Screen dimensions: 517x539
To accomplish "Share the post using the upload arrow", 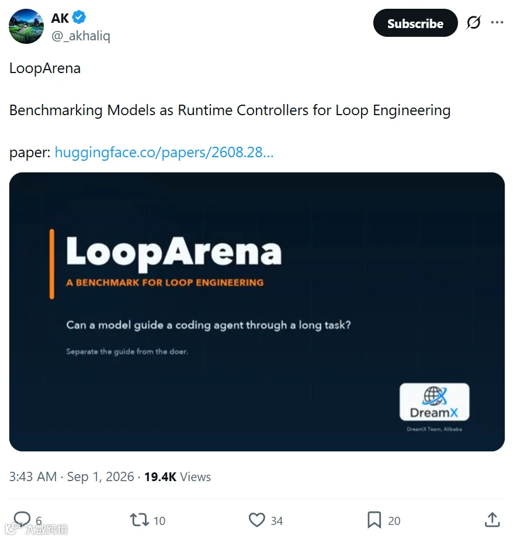I will [492, 519].
